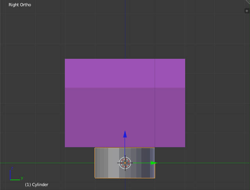Click the cylinder's right orange outline edge
The image size is (250, 190).
(155, 171)
